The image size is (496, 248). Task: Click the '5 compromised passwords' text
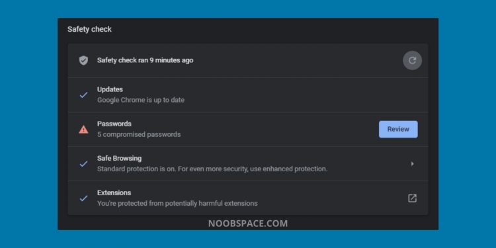[x=139, y=134]
